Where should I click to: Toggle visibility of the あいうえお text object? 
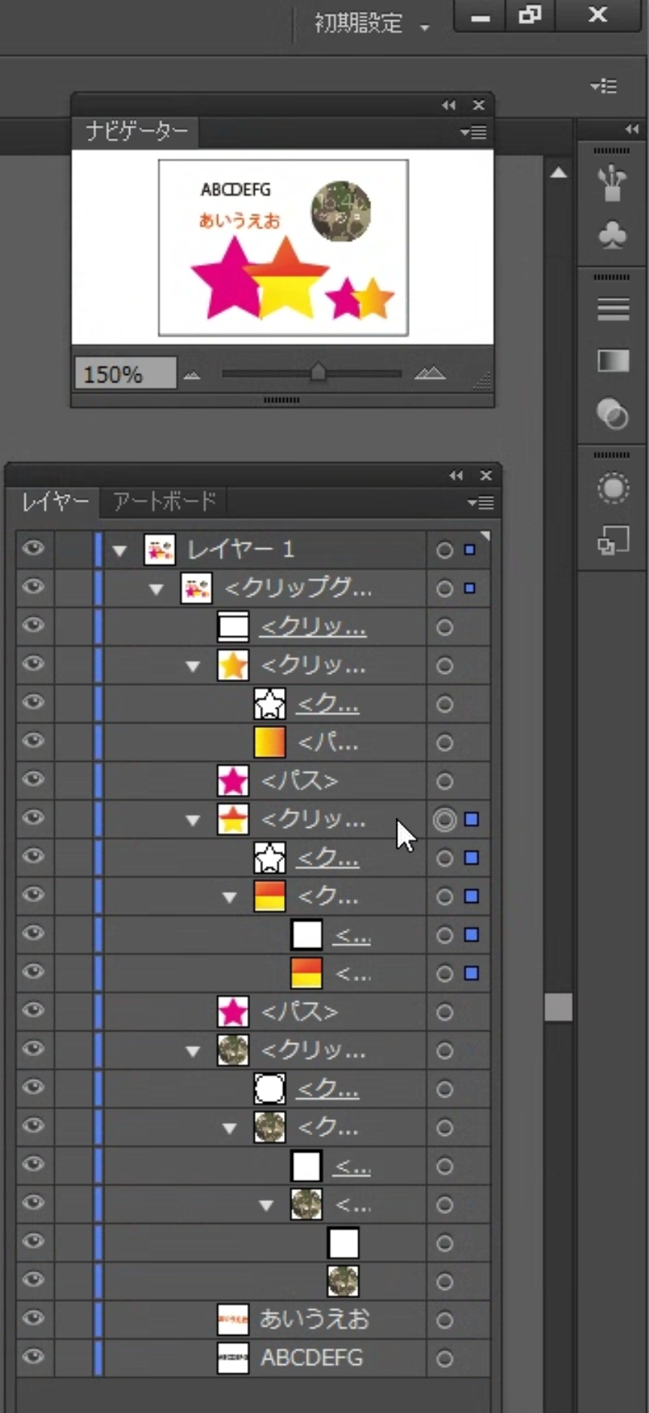point(33,1318)
